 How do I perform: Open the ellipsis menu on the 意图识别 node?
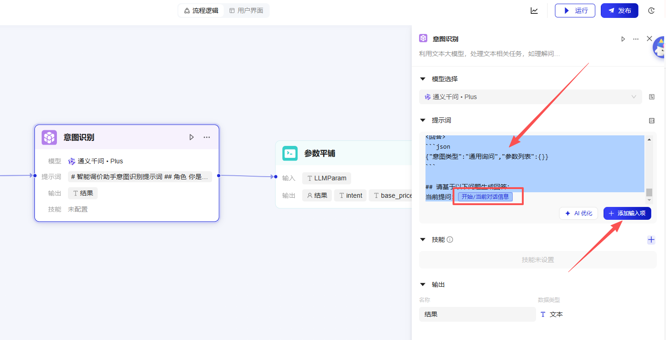207,137
